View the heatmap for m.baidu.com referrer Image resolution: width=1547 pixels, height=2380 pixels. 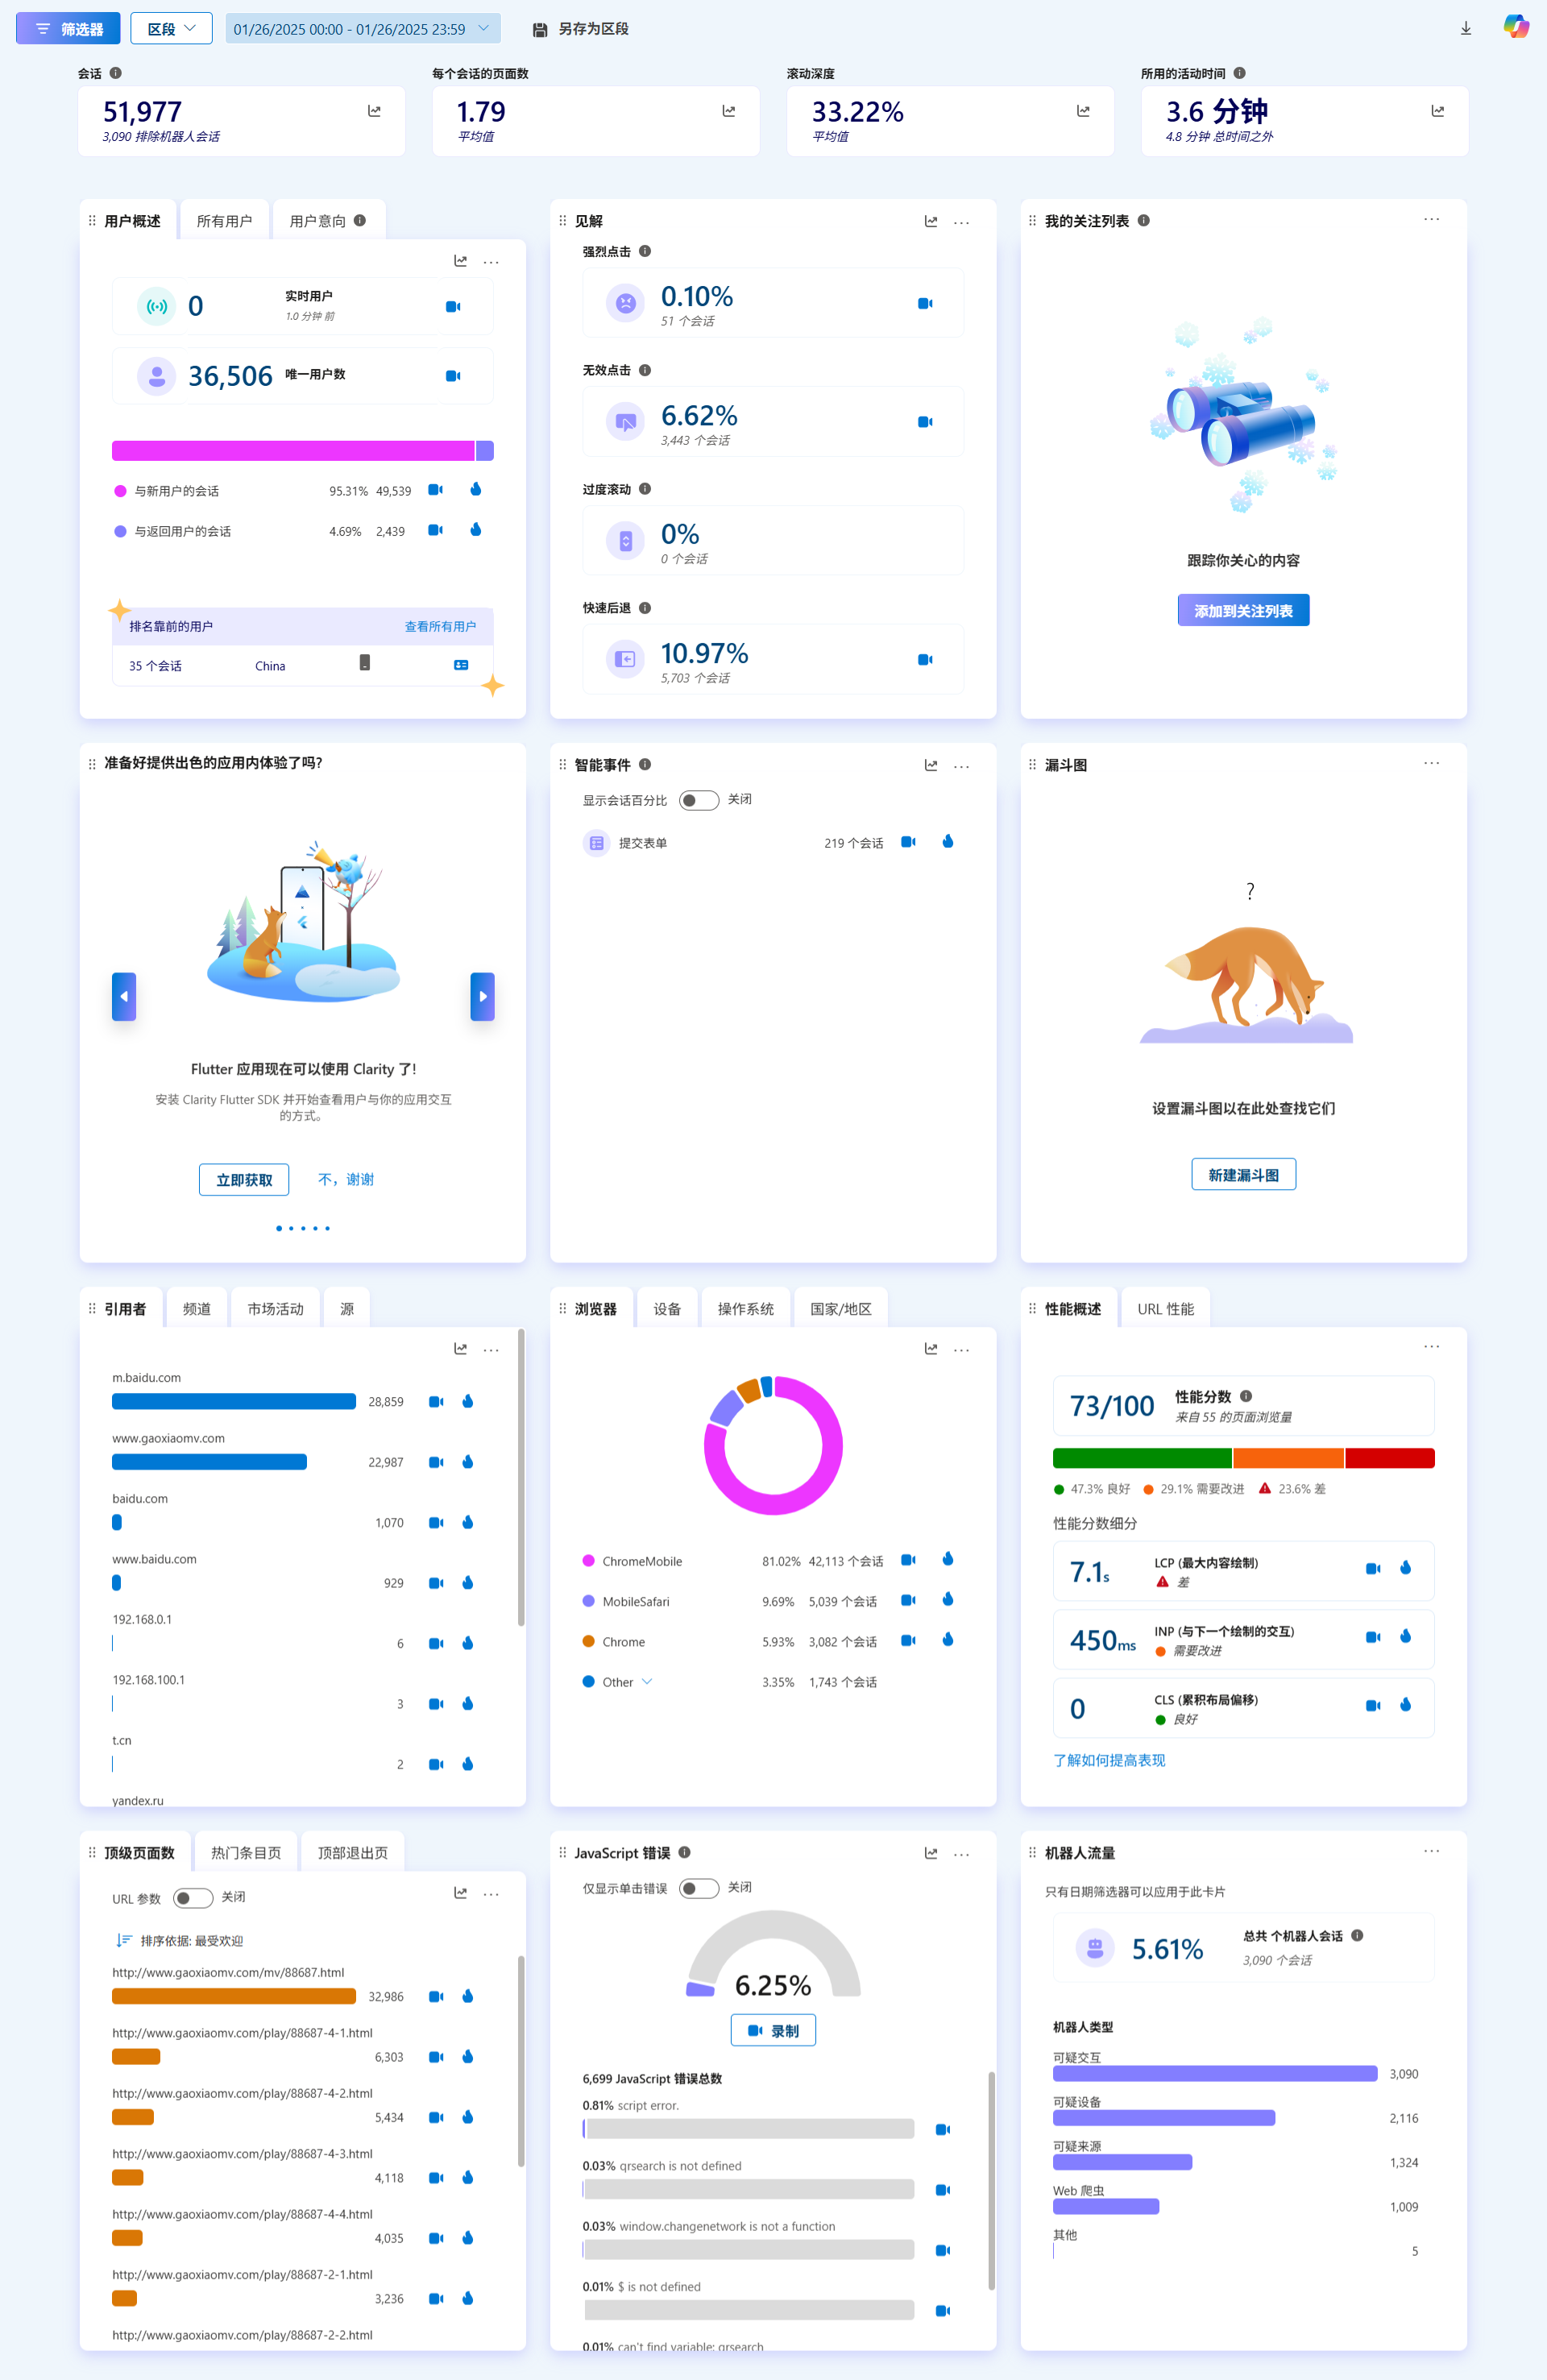tap(468, 1401)
